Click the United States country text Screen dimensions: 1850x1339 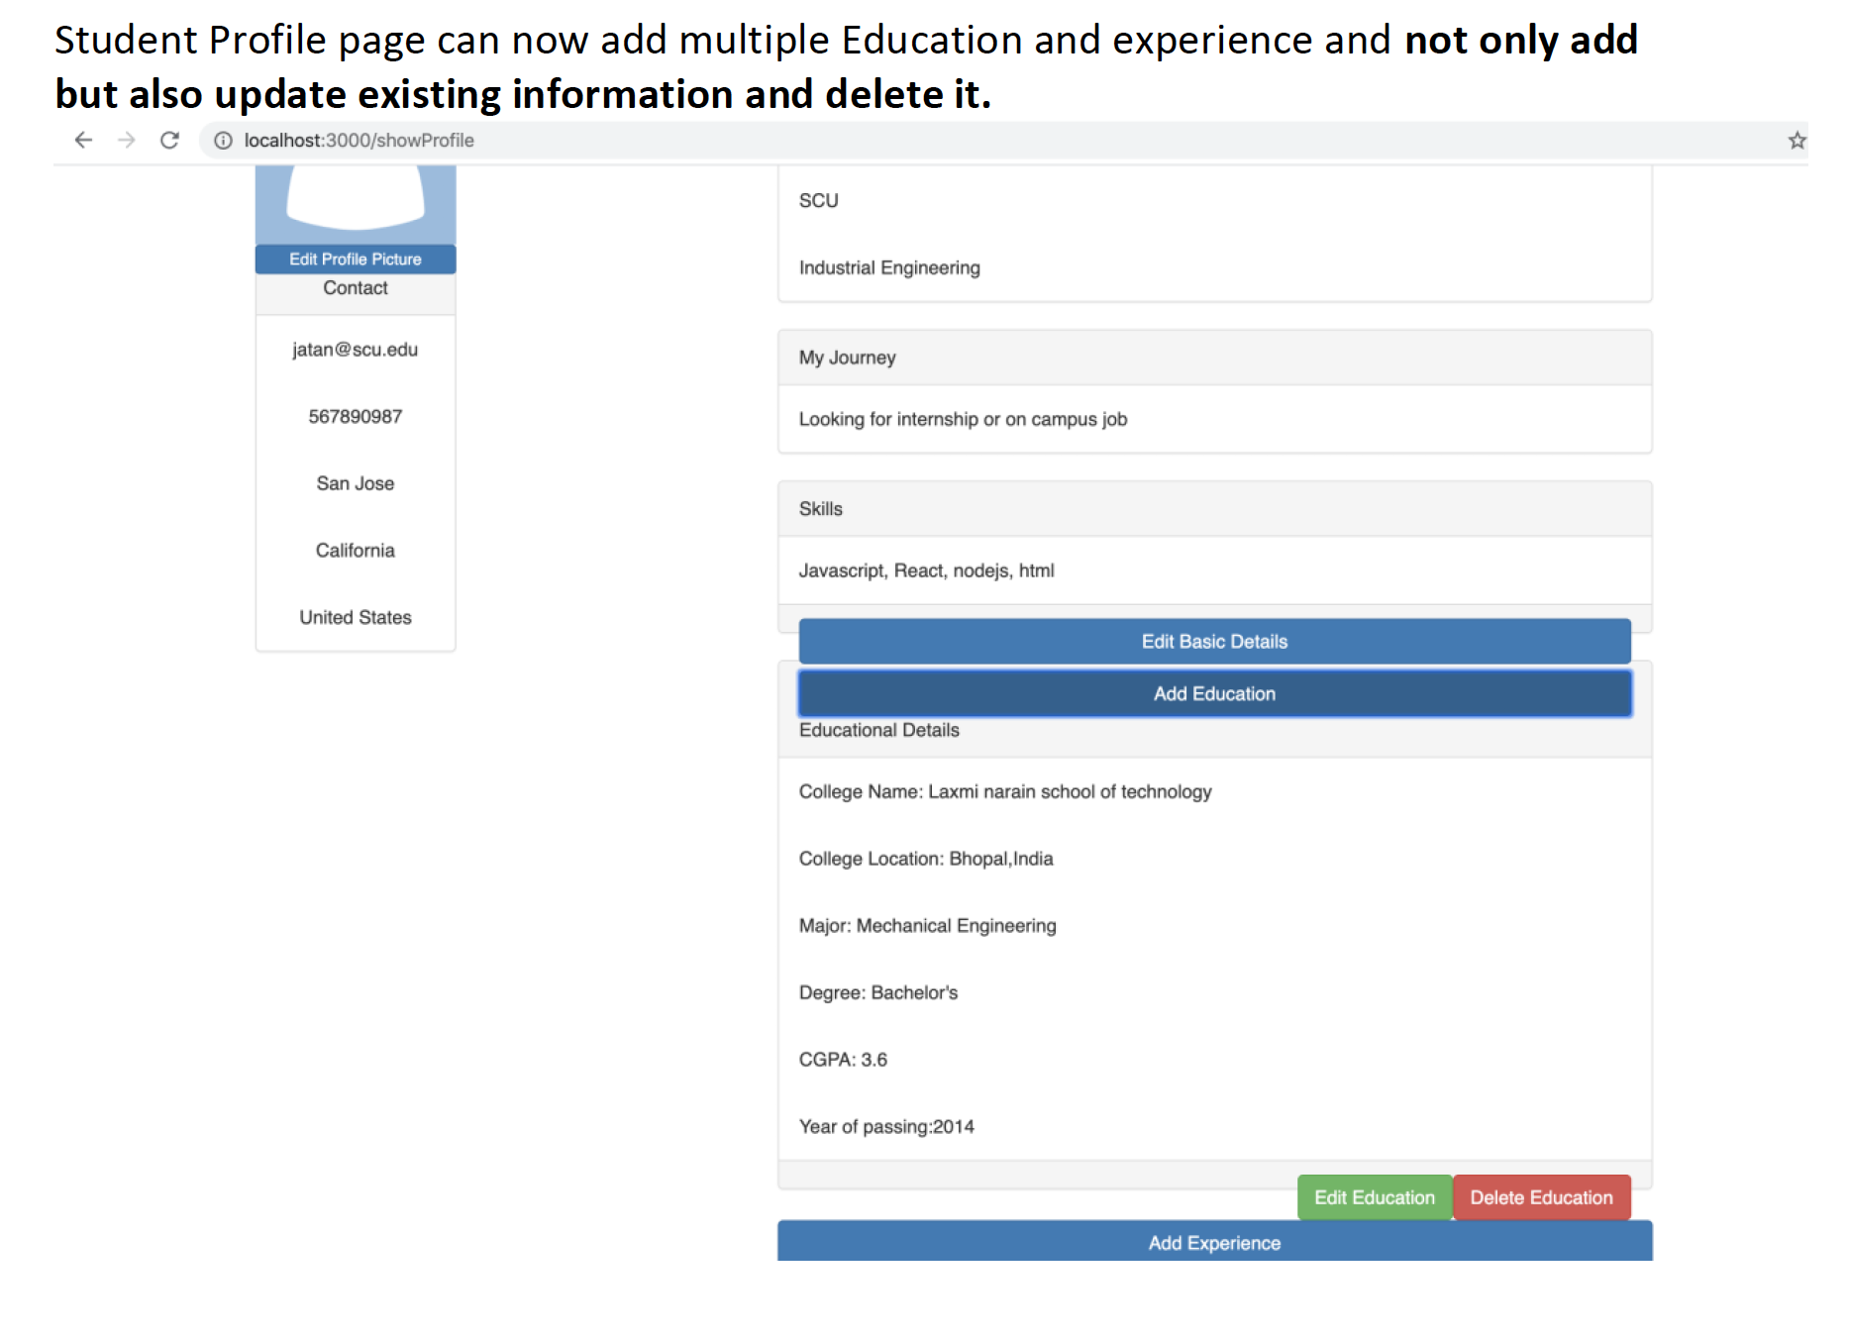[x=356, y=618]
